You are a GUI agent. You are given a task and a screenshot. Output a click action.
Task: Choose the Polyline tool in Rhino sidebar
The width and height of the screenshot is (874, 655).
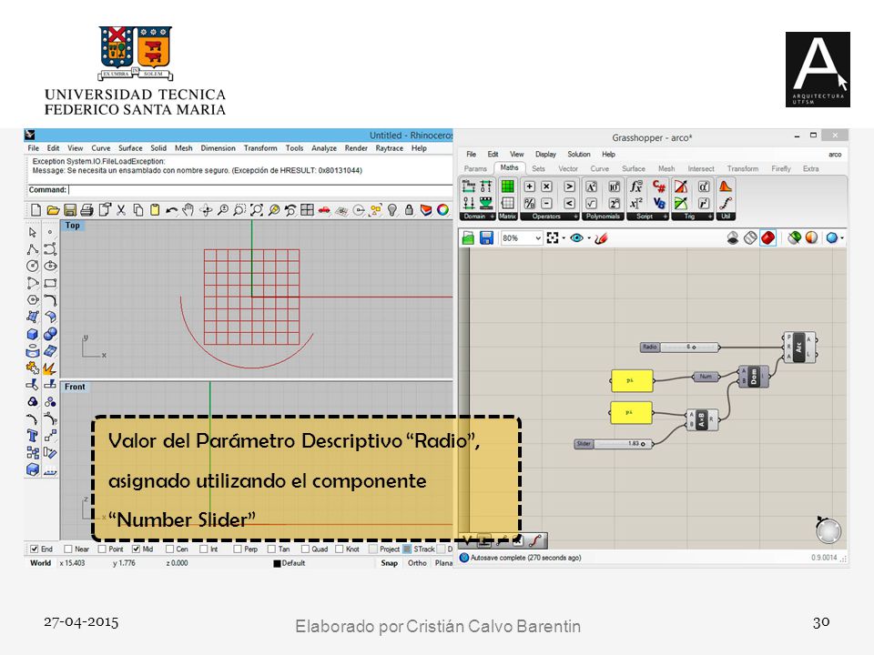(x=33, y=249)
